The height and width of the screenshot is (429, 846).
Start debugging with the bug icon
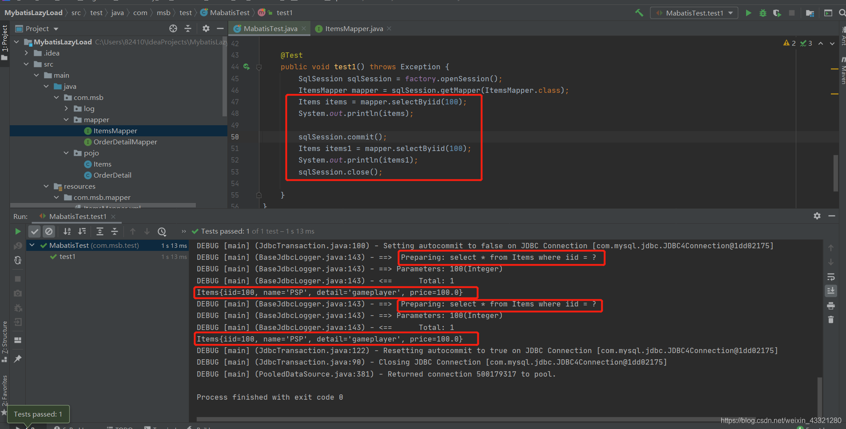[x=763, y=13]
